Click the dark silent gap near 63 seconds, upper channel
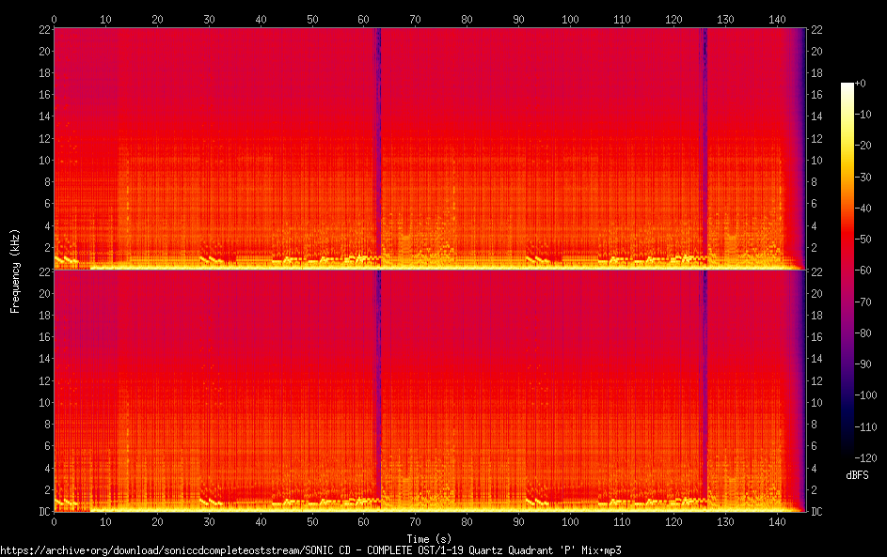 click(x=378, y=141)
